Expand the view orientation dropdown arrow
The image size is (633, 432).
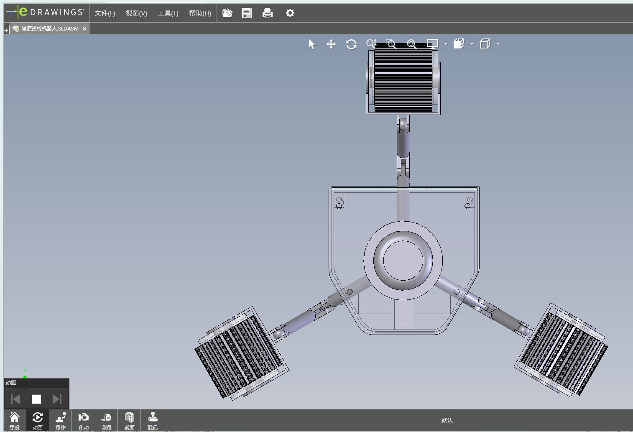pos(472,44)
